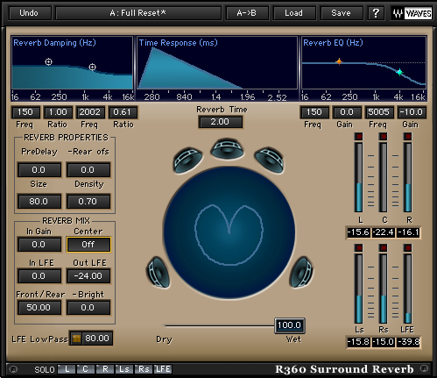The height and width of the screenshot is (378, 437).
Task: Open the A: Full Reset preset menu
Action: pyautogui.click(x=138, y=13)
